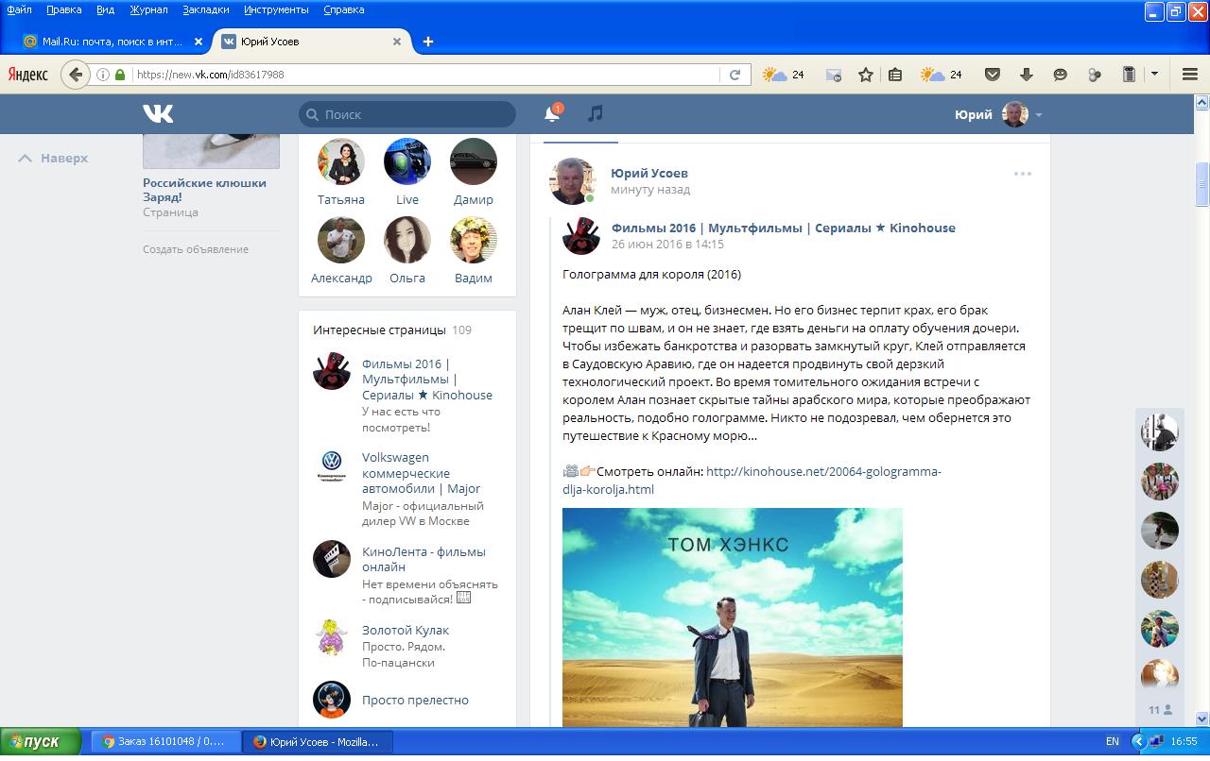Click the Наверх back-to-top button
Viewport: 1210px width, 761px height.
(54, 158)
